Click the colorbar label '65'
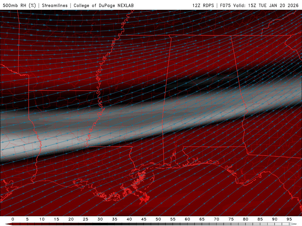The image size is (302, 226). point(202,219)
